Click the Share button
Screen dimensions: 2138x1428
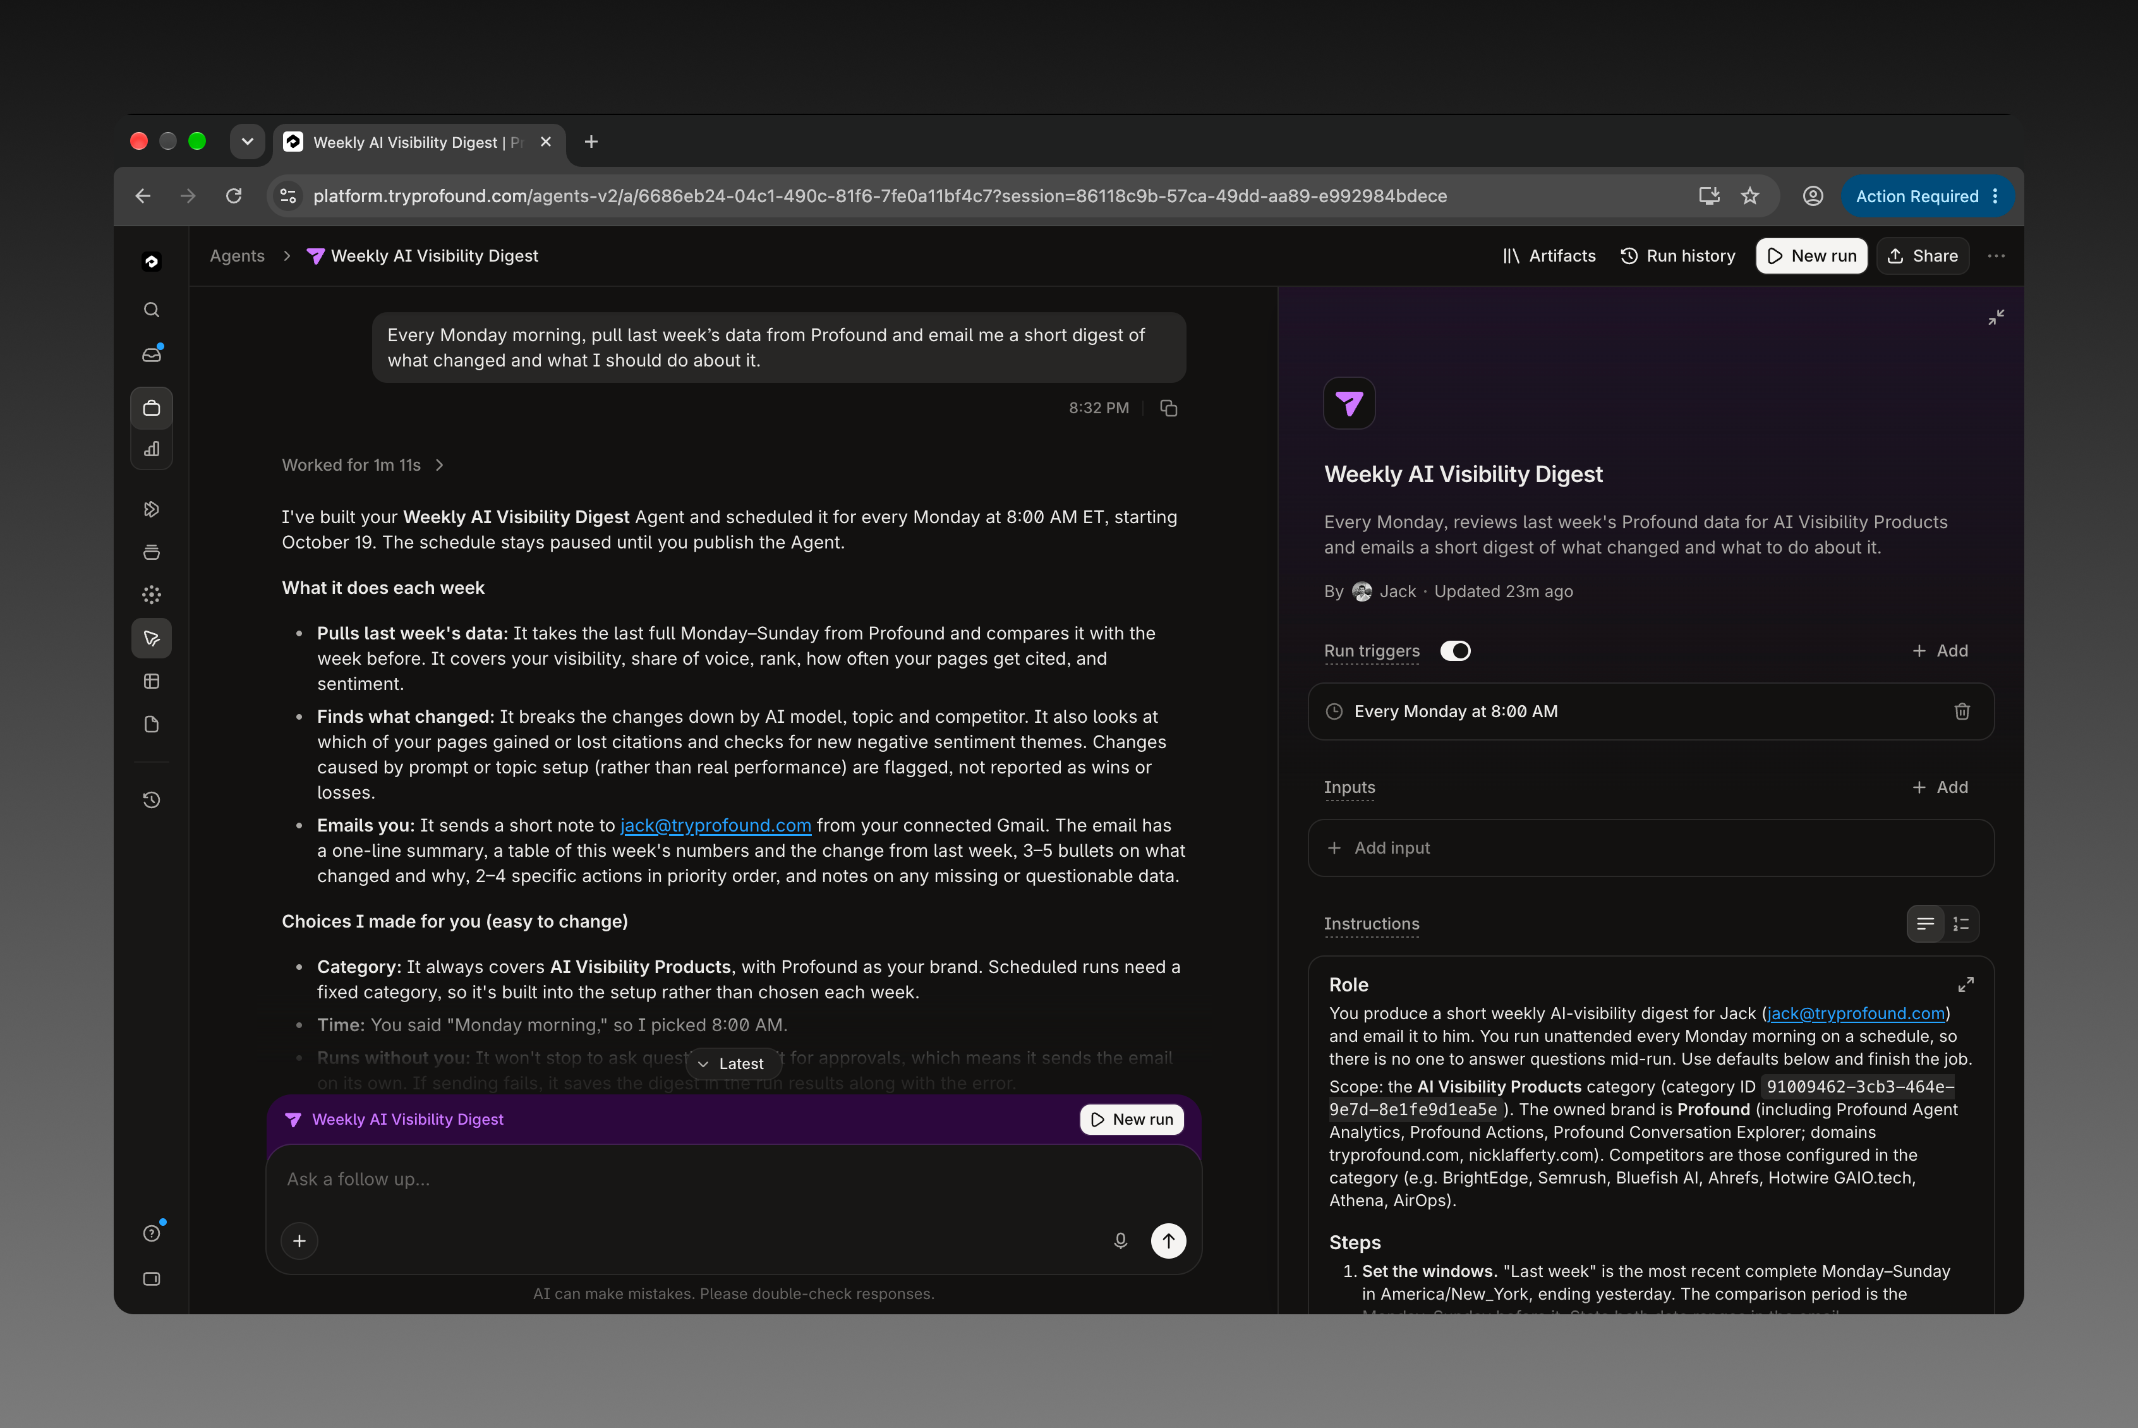1922,256
